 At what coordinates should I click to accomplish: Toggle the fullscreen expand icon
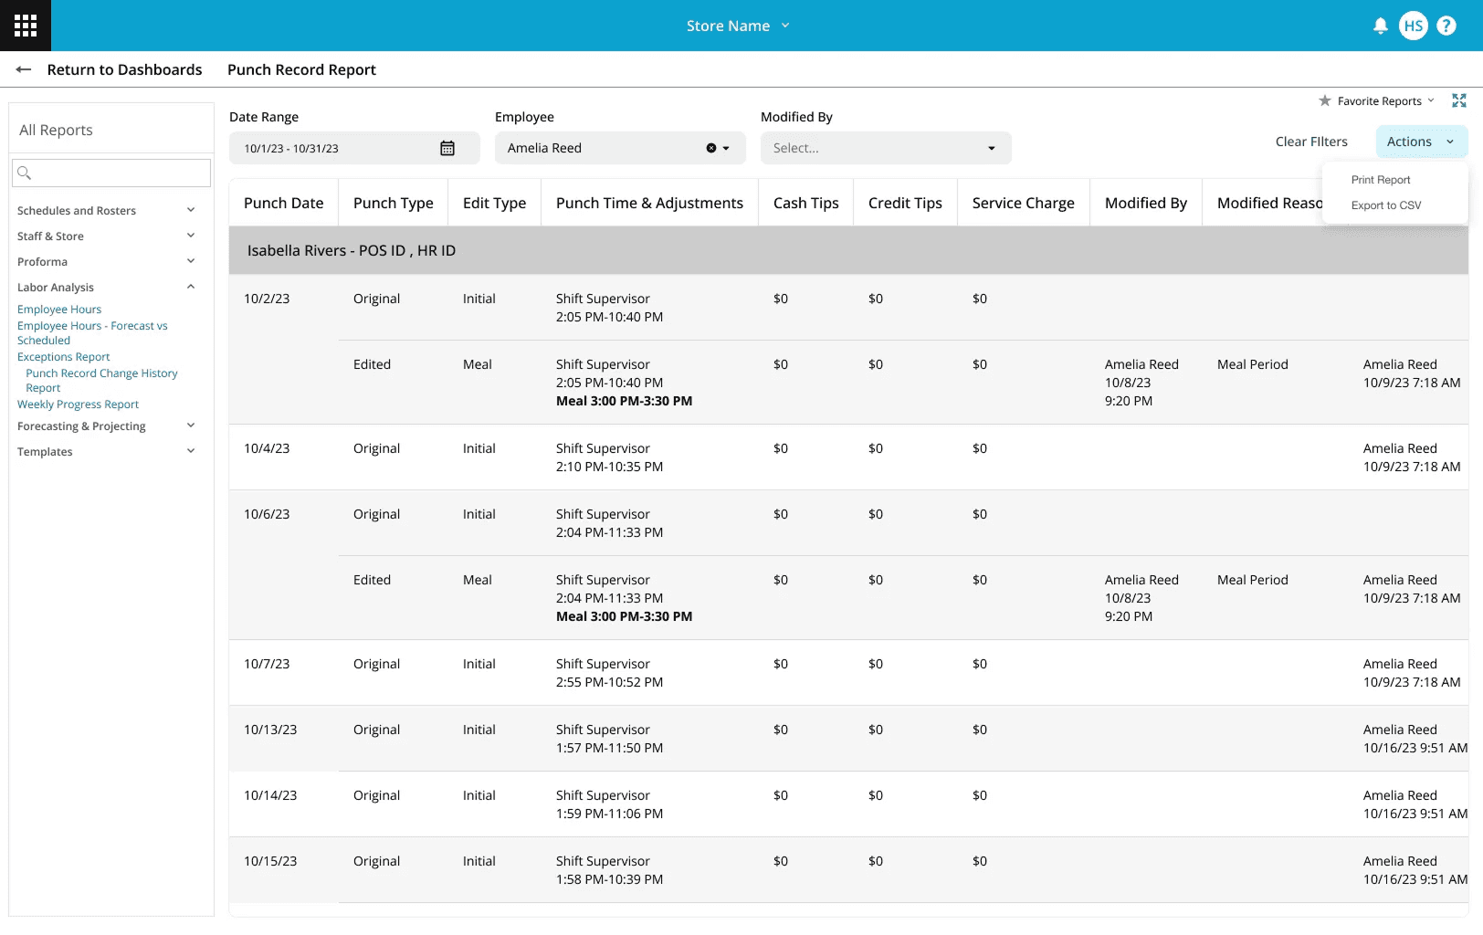pos(1459,100)
